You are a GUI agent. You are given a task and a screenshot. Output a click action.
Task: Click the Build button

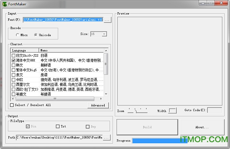147,127
